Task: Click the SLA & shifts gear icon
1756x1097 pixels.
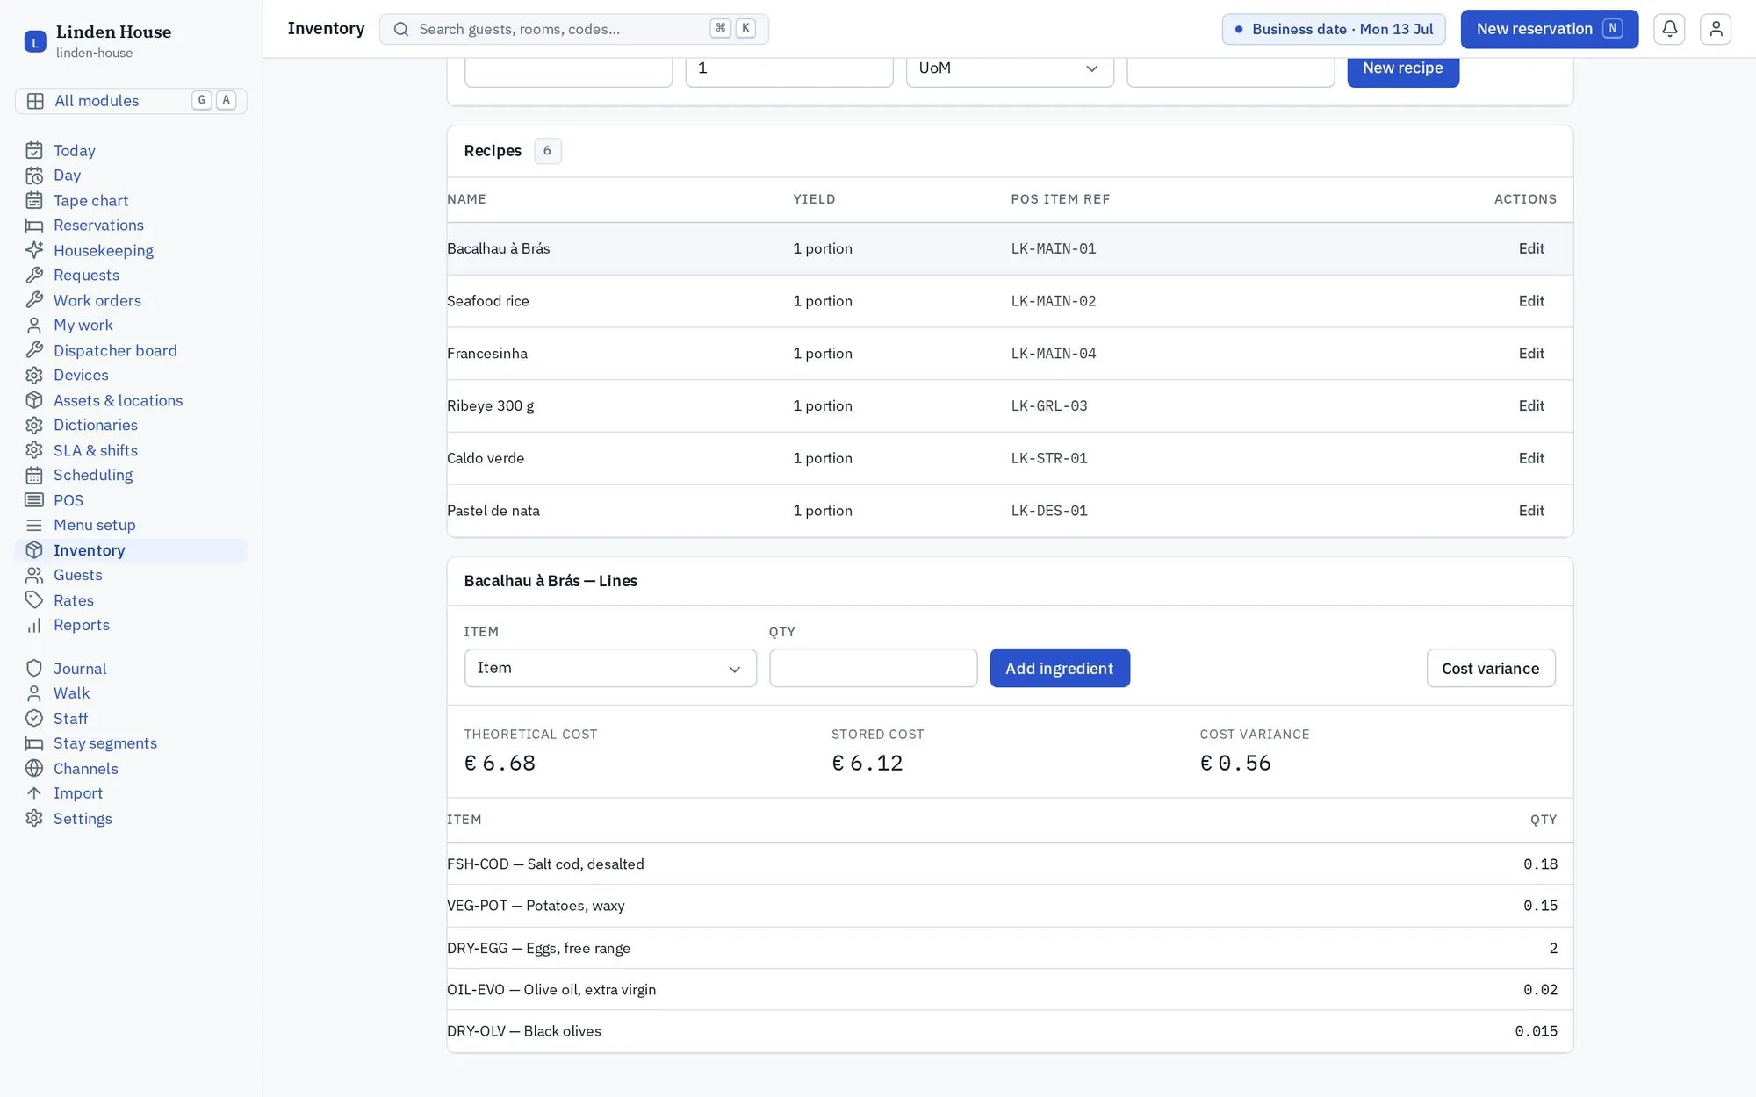Action: pyautogui.click(x=34, y=450)
